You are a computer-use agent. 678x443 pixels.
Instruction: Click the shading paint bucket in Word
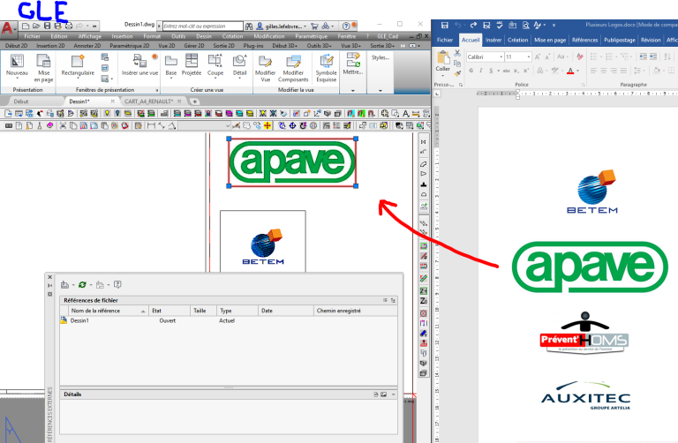(x=657, y=71)
